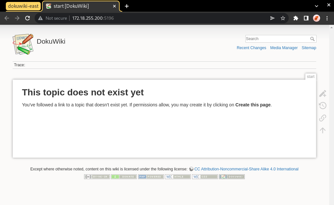Viewport: 334px width, 205px height.
Task: Click the share page arrow icon
Action: pos(273,18)
